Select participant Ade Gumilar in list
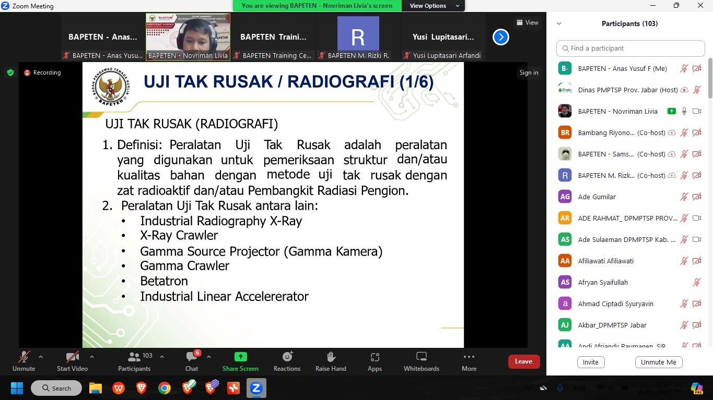713x400 pixels. [629, 197]
